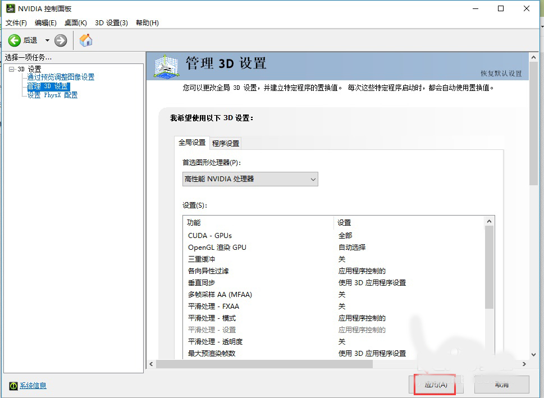Click the 取消 button

[502, 385]
